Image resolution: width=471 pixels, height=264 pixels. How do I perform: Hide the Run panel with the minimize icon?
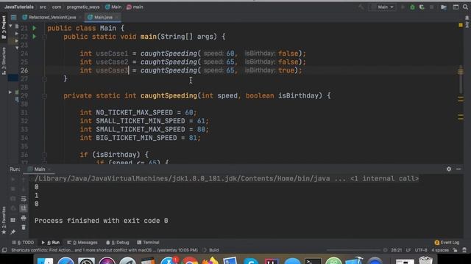pyautogui.click(x=458, y=169)
